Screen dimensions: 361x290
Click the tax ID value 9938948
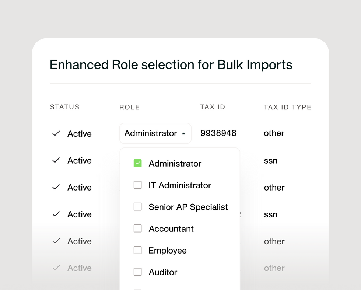(x=218, y=133)
